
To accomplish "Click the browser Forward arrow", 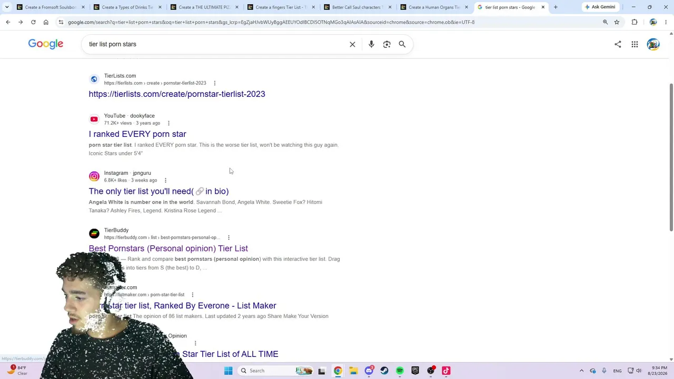I will (21, 22).
